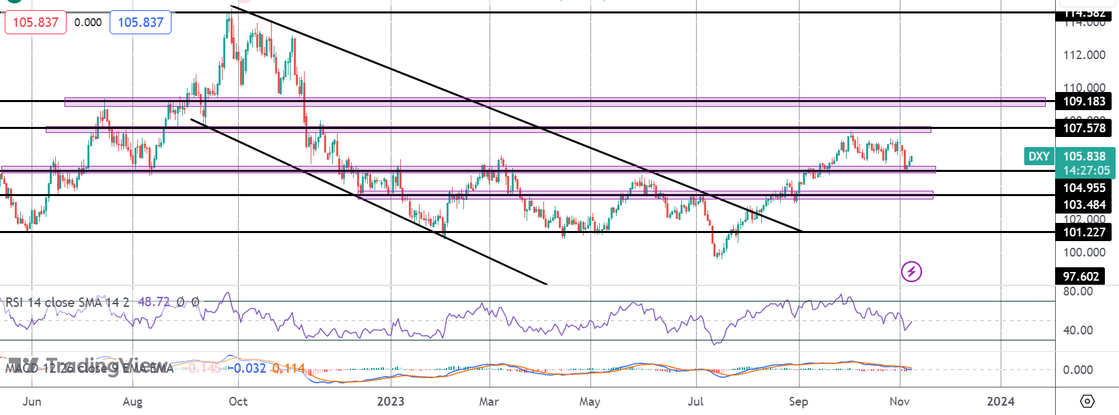The width and height of the screenshot is (1119, 415).
Task: Click the Sep label on time axis
Action: click(x=798, y=402)
